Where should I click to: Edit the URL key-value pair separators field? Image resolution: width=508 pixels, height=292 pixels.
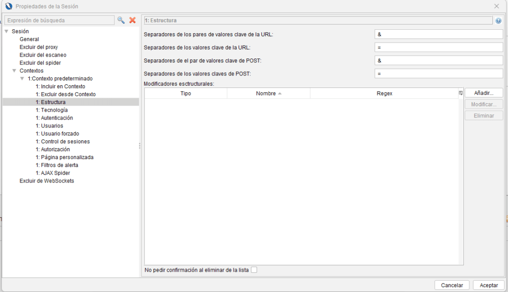(x=439, y=34)
